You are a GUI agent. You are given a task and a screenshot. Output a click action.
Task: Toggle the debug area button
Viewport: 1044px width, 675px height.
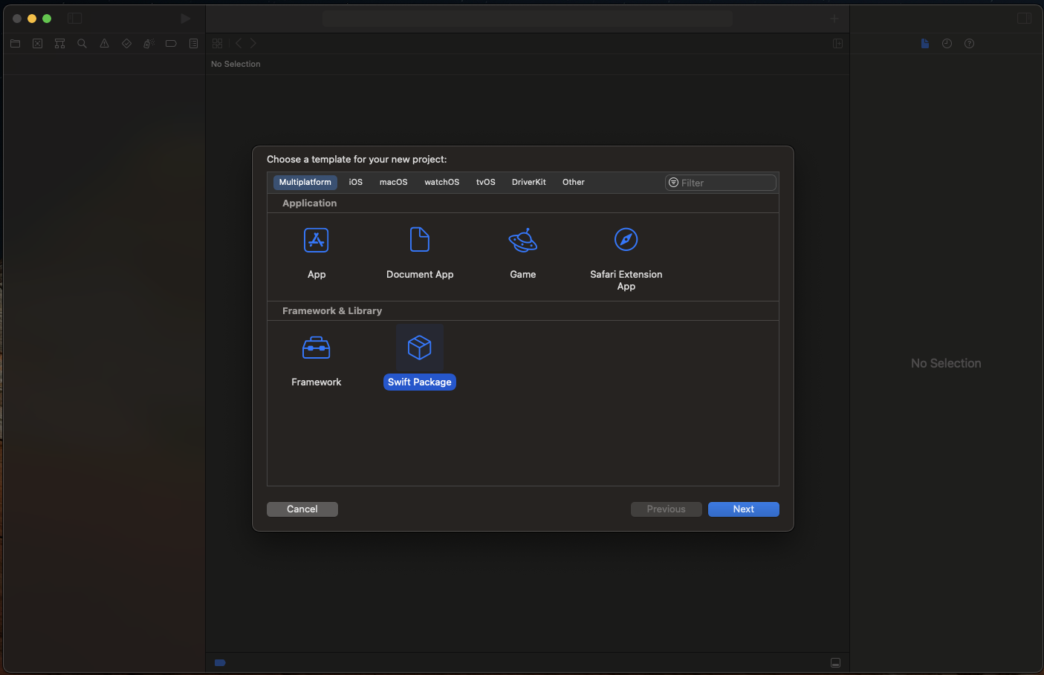[835, 662]
